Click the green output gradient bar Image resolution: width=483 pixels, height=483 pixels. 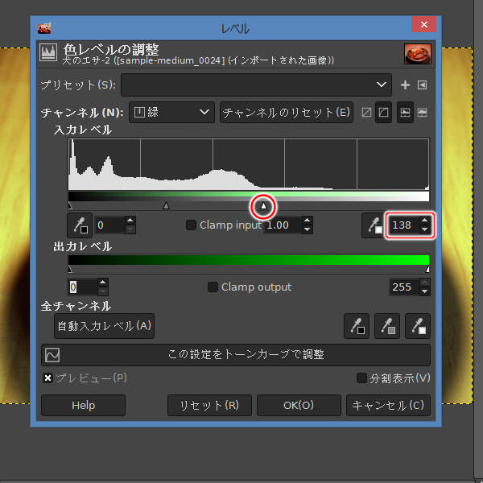coord(249,260)
